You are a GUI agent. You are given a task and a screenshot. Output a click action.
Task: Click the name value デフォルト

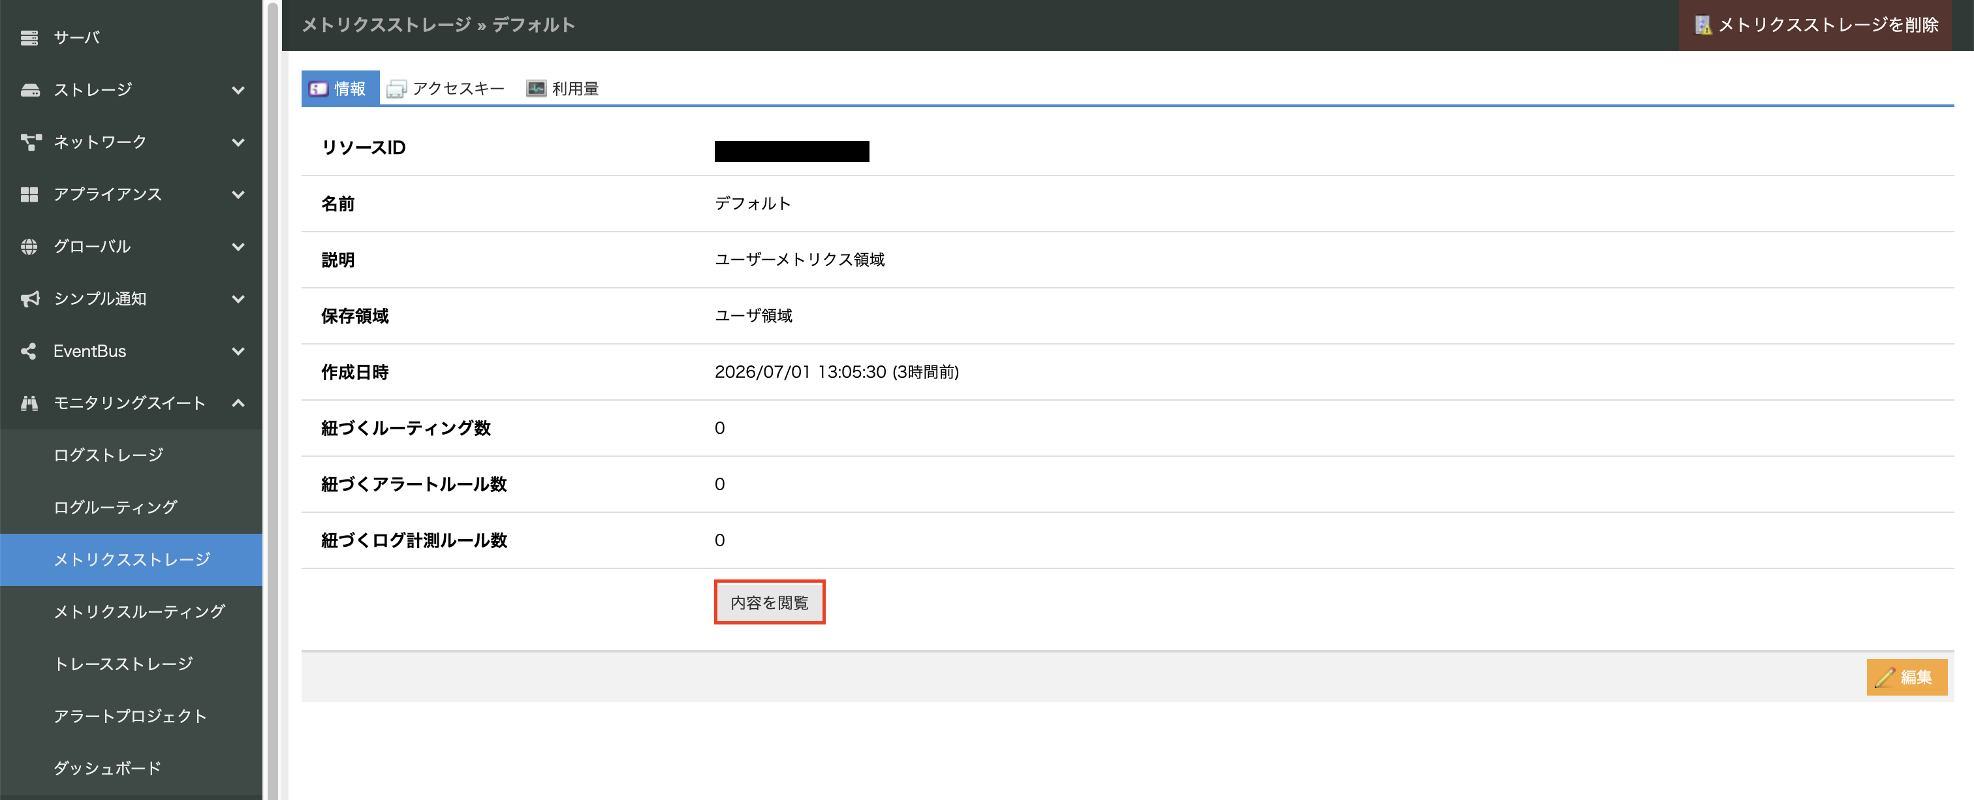753,203
